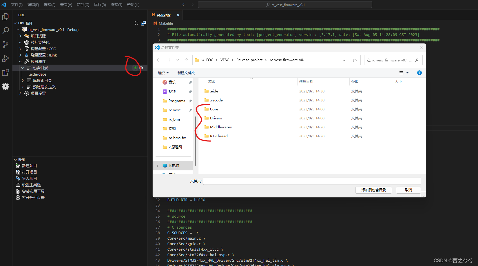This screenshot has height=266, width=478.
Task: Unpin the Programs folder shortcut
Action: click(x=190, y=101)
